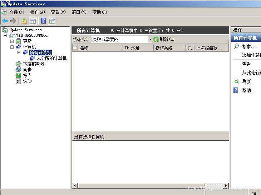Image resolution: width=261 pixels, height=195 pixels.
Task: Click the horizontal scrollbar right arrow
Action: pyautogui.click(x=226, y=185)
